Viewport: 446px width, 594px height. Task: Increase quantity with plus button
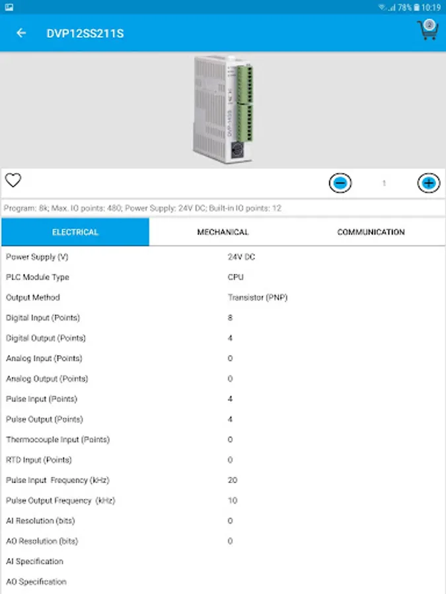(x=429, y=183)
